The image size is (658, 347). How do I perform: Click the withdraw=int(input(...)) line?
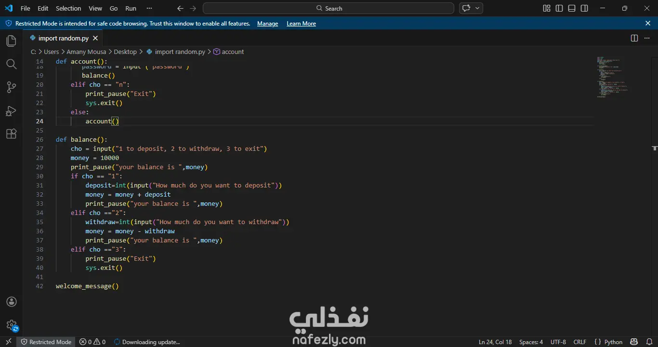click(x=187, y=222)
